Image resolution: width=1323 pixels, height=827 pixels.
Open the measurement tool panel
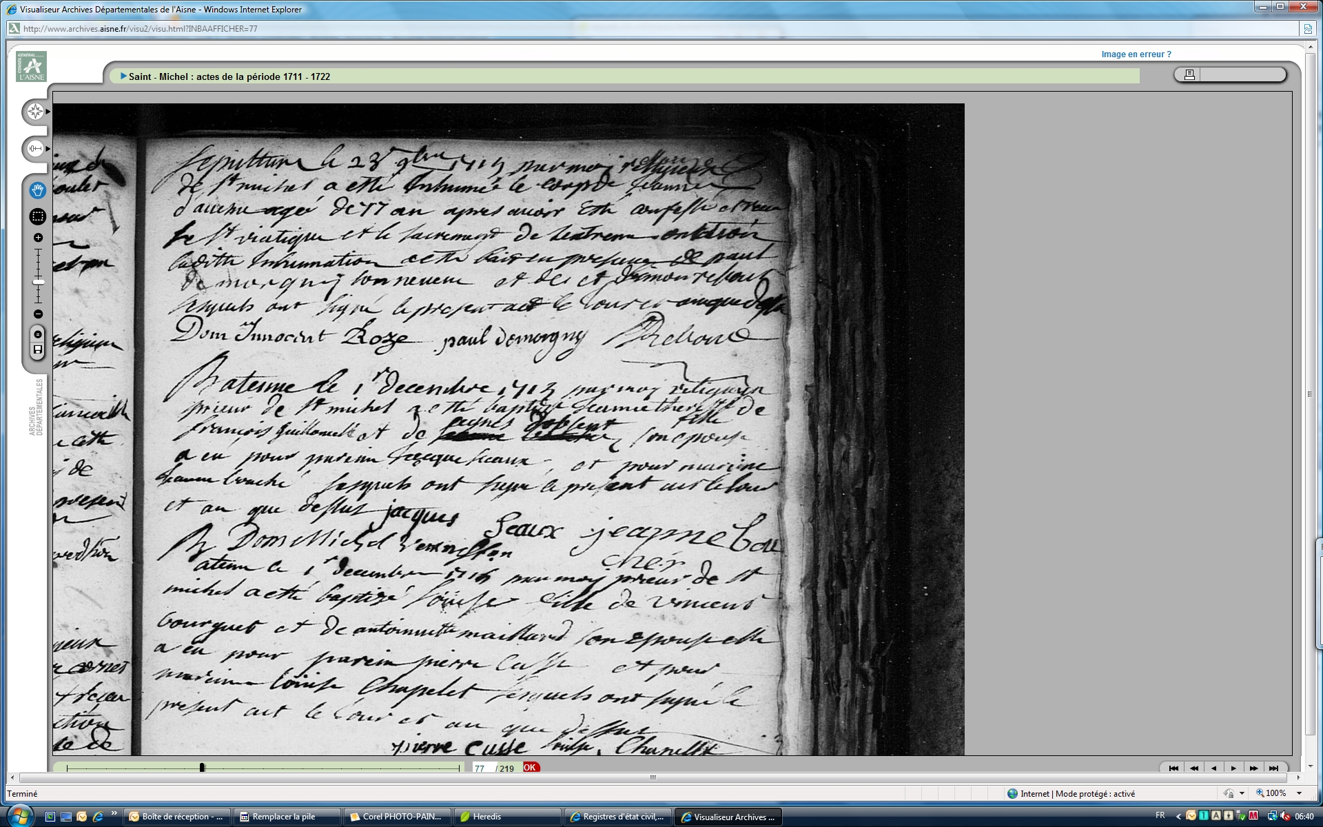36,149
